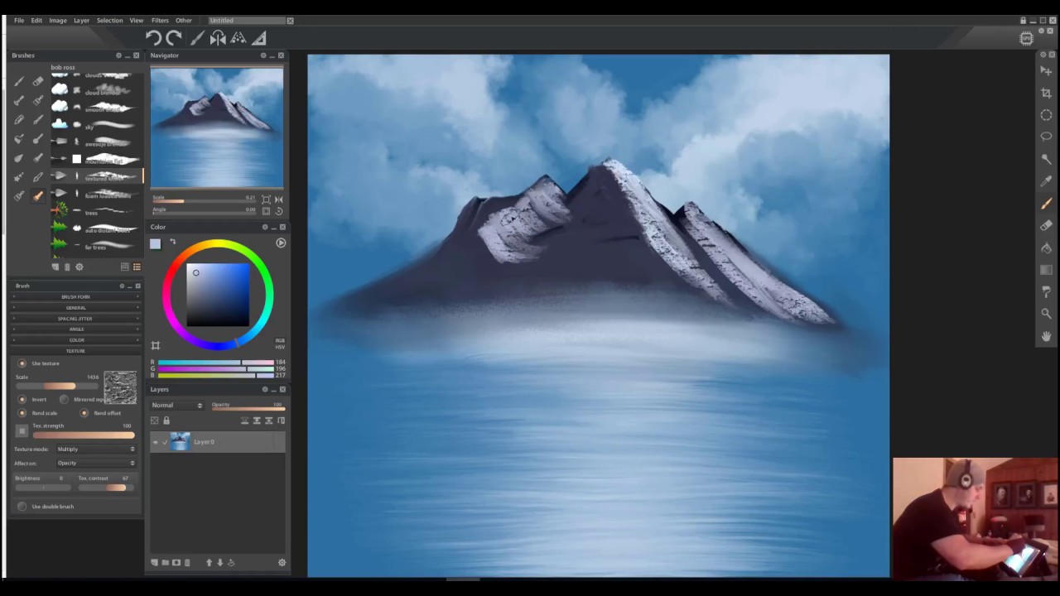
Task: Flip the Navigator view horizontally
Action: (279, 199)
